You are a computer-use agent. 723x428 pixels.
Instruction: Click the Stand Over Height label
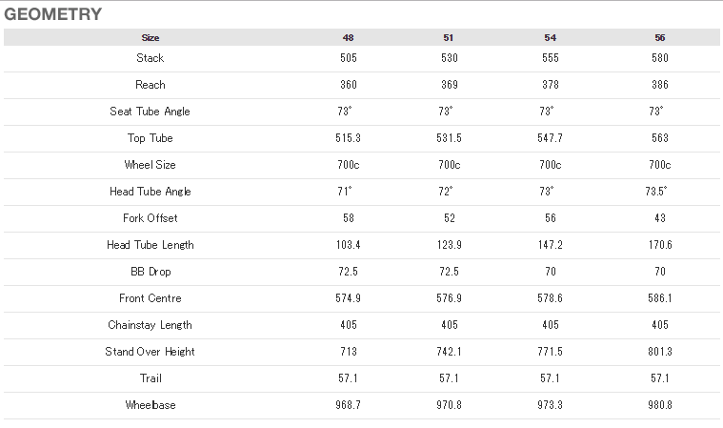[x=150, y=352]
